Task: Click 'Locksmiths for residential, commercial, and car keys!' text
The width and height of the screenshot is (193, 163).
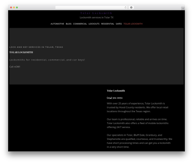Action: pyautogui.click(x=47, y=60)
